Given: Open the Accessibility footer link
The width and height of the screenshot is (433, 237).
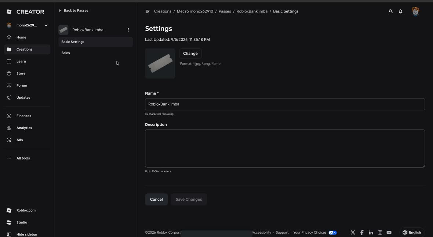Looking at the screenshot, I should click(x=262, y=233).
